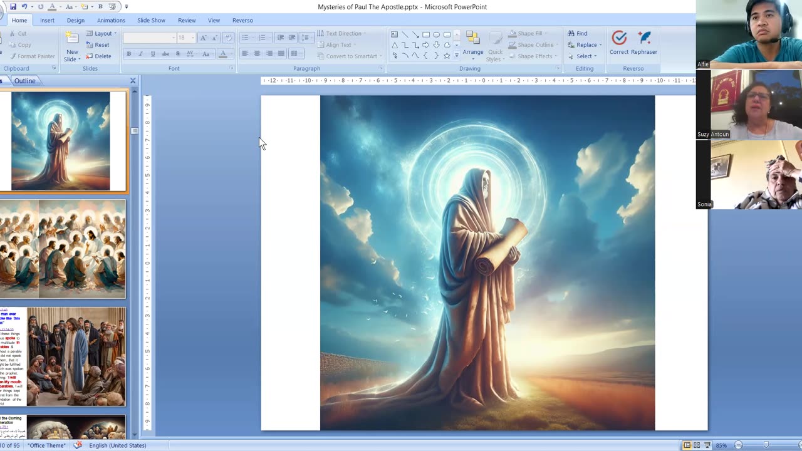Select slide thumbnail with Jesus and crowd

point(63,356)
